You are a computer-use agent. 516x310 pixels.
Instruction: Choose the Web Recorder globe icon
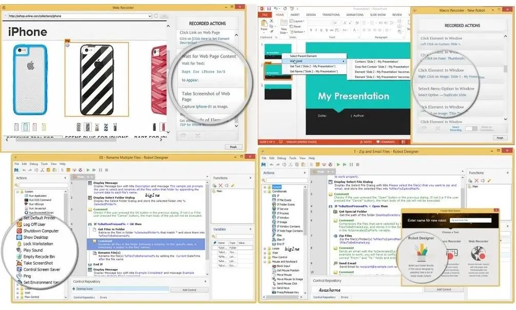click(x=478, y=254)
